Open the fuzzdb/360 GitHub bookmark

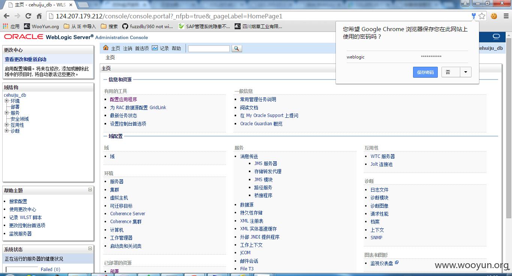point(148,26)
